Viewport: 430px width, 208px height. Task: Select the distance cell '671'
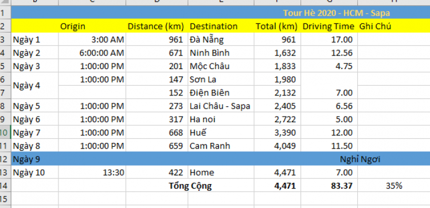157,53
